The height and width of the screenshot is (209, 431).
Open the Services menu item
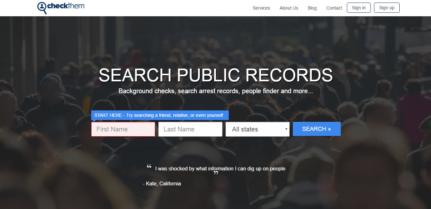(x=261, y=8)
